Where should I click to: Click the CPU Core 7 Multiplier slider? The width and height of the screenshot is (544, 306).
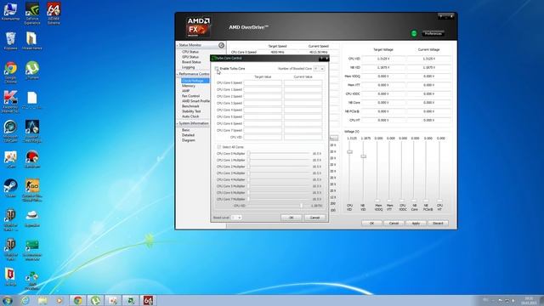[x=279, y=199]
